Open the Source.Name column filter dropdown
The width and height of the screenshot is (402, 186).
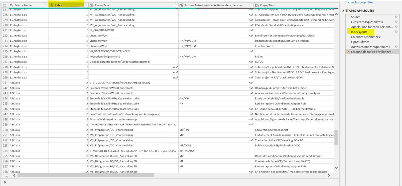click(x=46, y=5)
